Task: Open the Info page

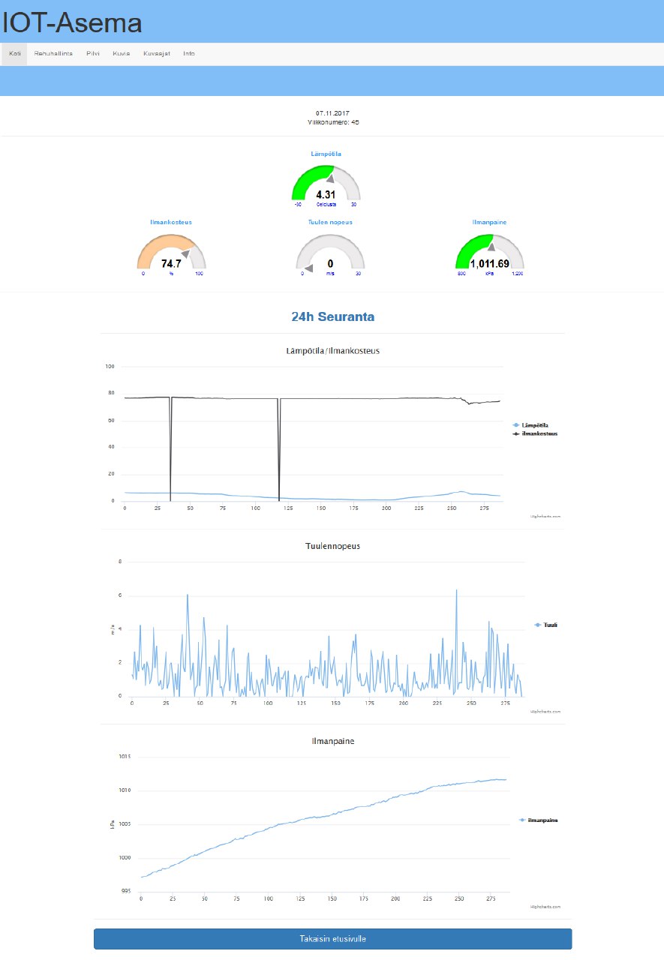Action: click(189, 54)
